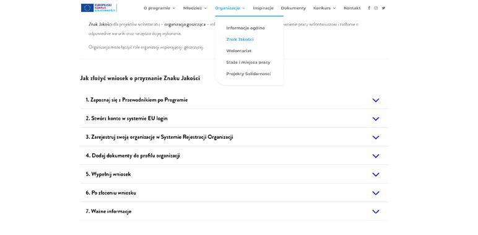The height and width of the screenshot is (235, 478).
Task: Choose Projekty Solidarności submenu item
Action: click(248, 74)
